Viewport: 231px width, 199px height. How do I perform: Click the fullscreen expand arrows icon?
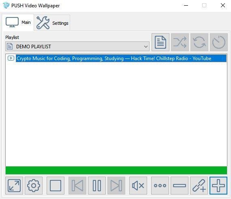point(14,186)
